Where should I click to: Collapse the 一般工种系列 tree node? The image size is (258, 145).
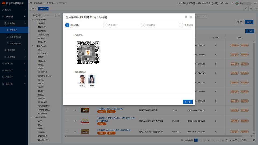(x=32, y=46)
